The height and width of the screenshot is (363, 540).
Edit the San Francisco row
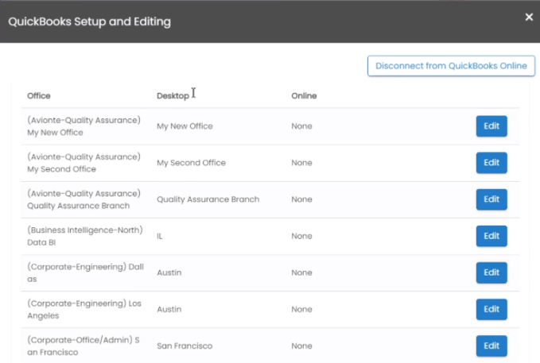point(491,346)
